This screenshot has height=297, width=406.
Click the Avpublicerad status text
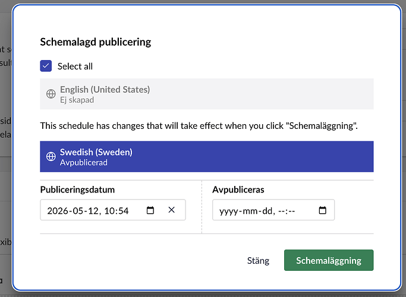84,163
